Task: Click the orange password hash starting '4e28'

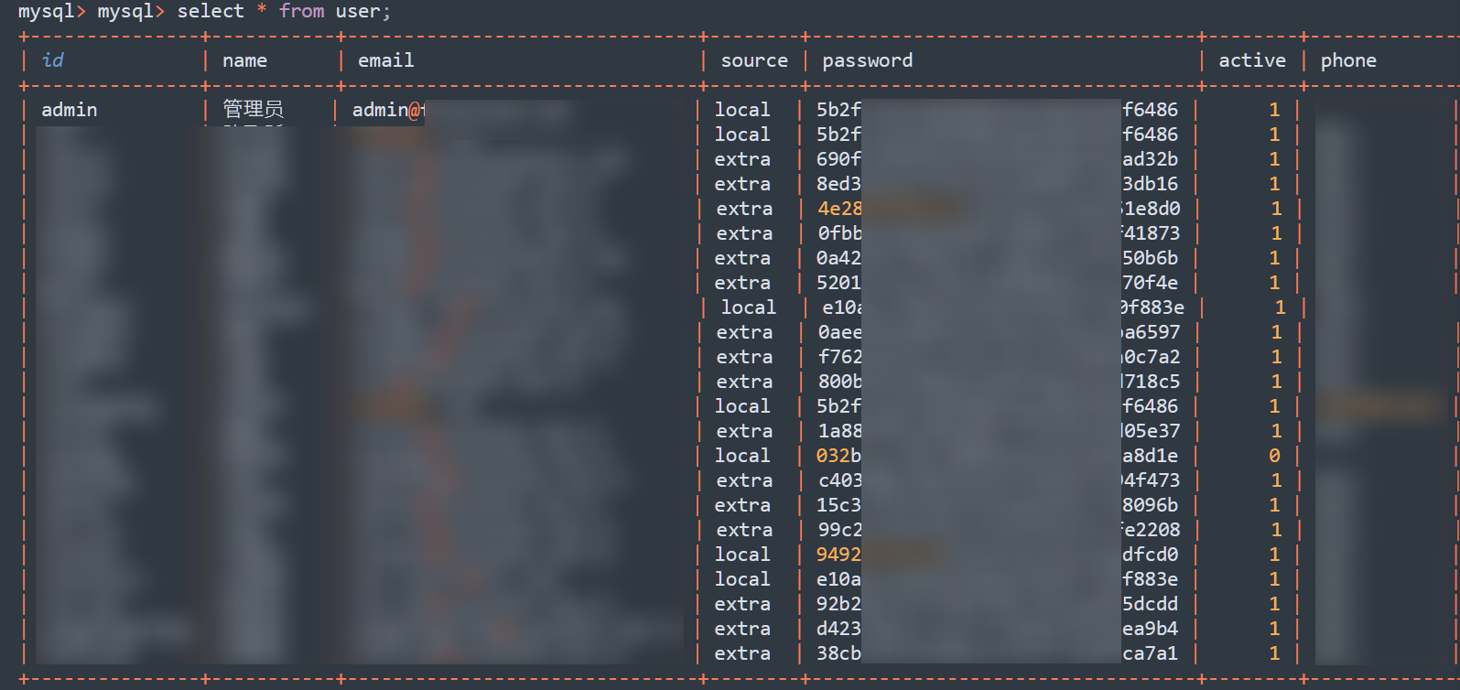Action: pos(839,209)
